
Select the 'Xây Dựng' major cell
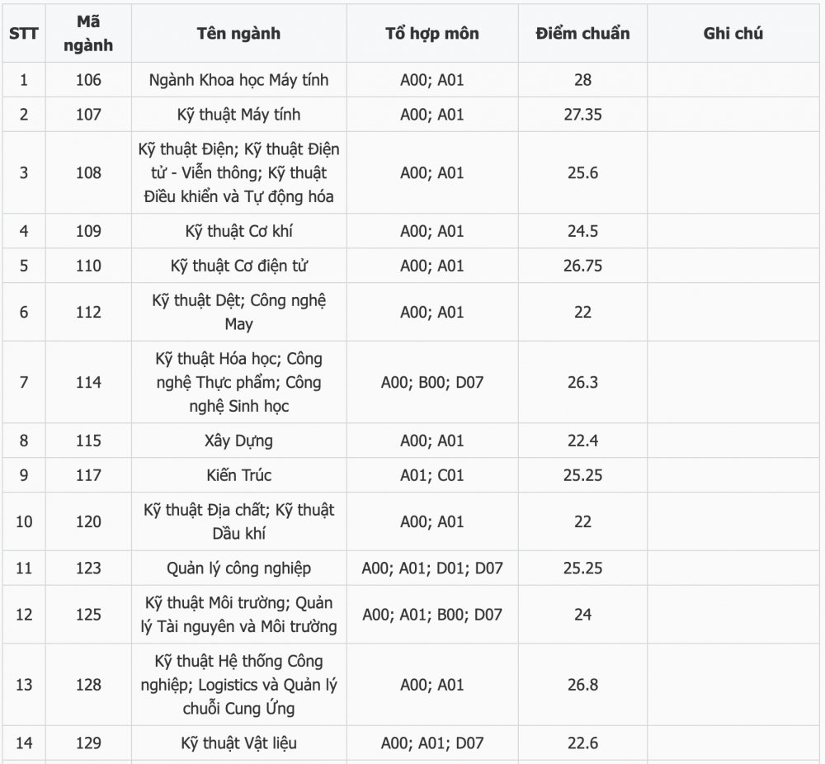(x=239, y=440)
